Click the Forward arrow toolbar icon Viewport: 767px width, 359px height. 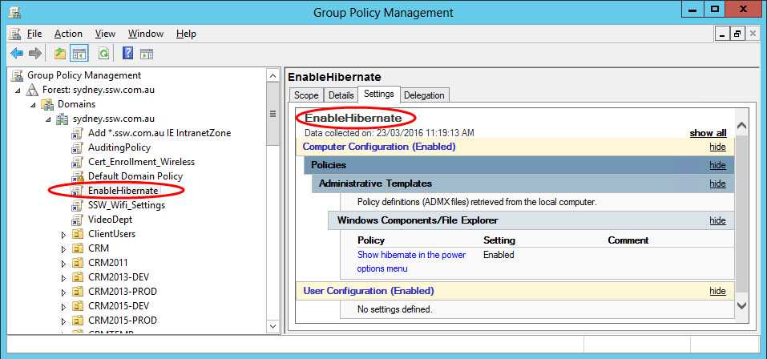click(34, 54)
